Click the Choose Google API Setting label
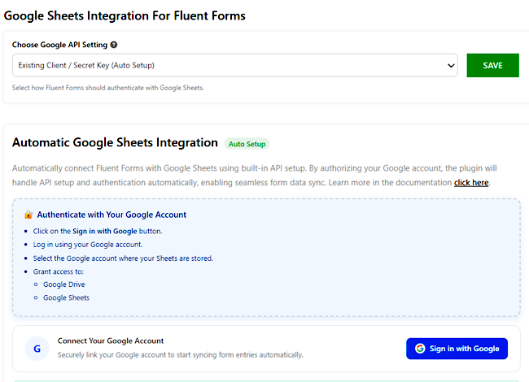This screenshot has height=382, width=529. coord(59,45)
